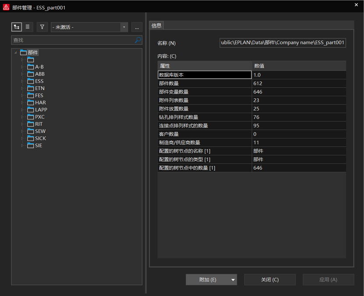Switch to tree view mode
The height and width of the screenshot is (296, 364).
[17, 27]
